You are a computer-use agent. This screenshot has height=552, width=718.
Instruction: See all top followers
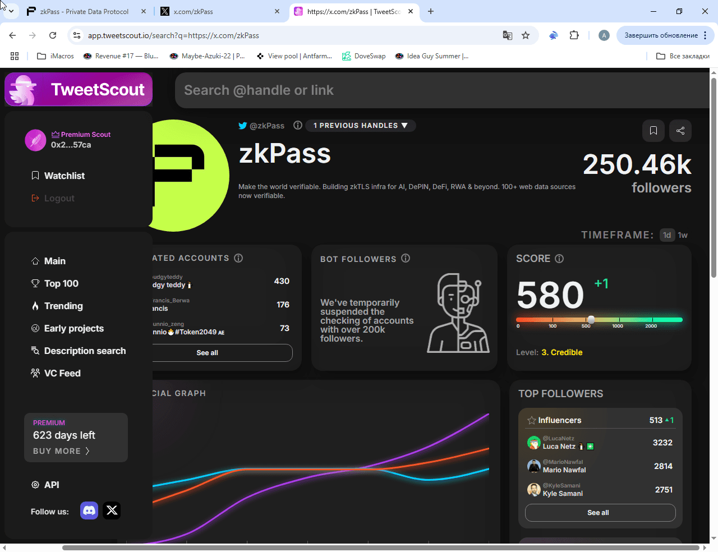click(x=600, y=513)
